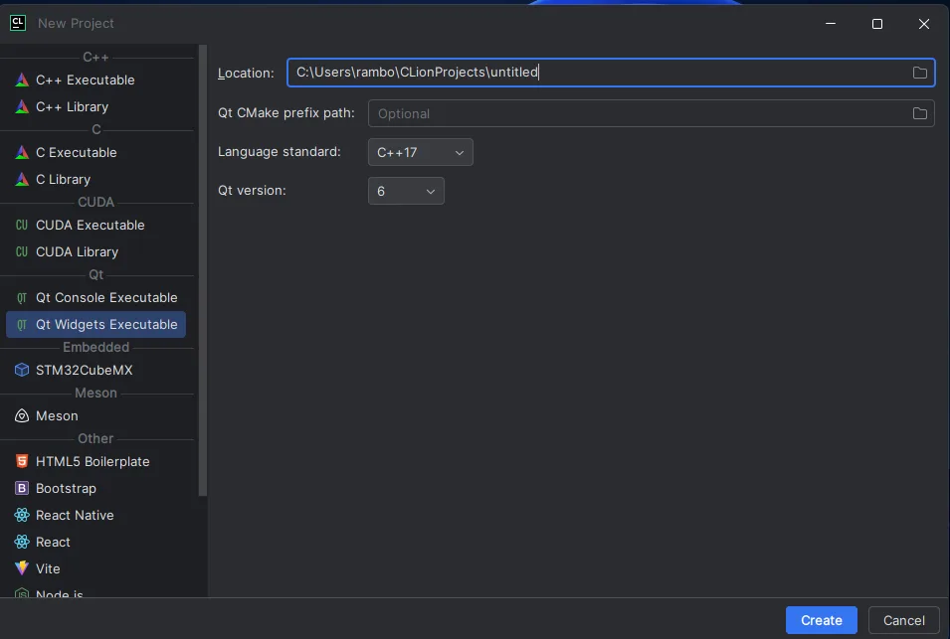This screenshot has width=950, height=639.
Task: Select C++ Executable project type
Action: click(95, 80)
